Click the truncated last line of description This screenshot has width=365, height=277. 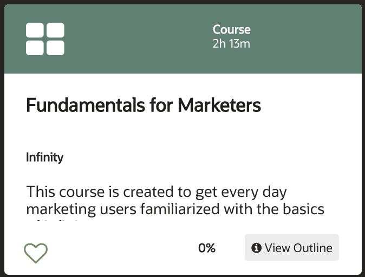point(56,220)
